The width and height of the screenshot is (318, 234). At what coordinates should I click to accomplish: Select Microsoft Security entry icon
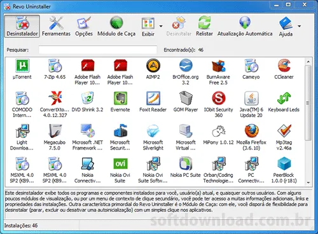click(x=120, y=131)
